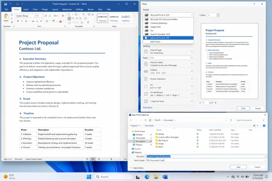The width and height of the screenshot is (272, 181).
Task: Click the Decrease Indent icon
Action: [x=89, y=14]
